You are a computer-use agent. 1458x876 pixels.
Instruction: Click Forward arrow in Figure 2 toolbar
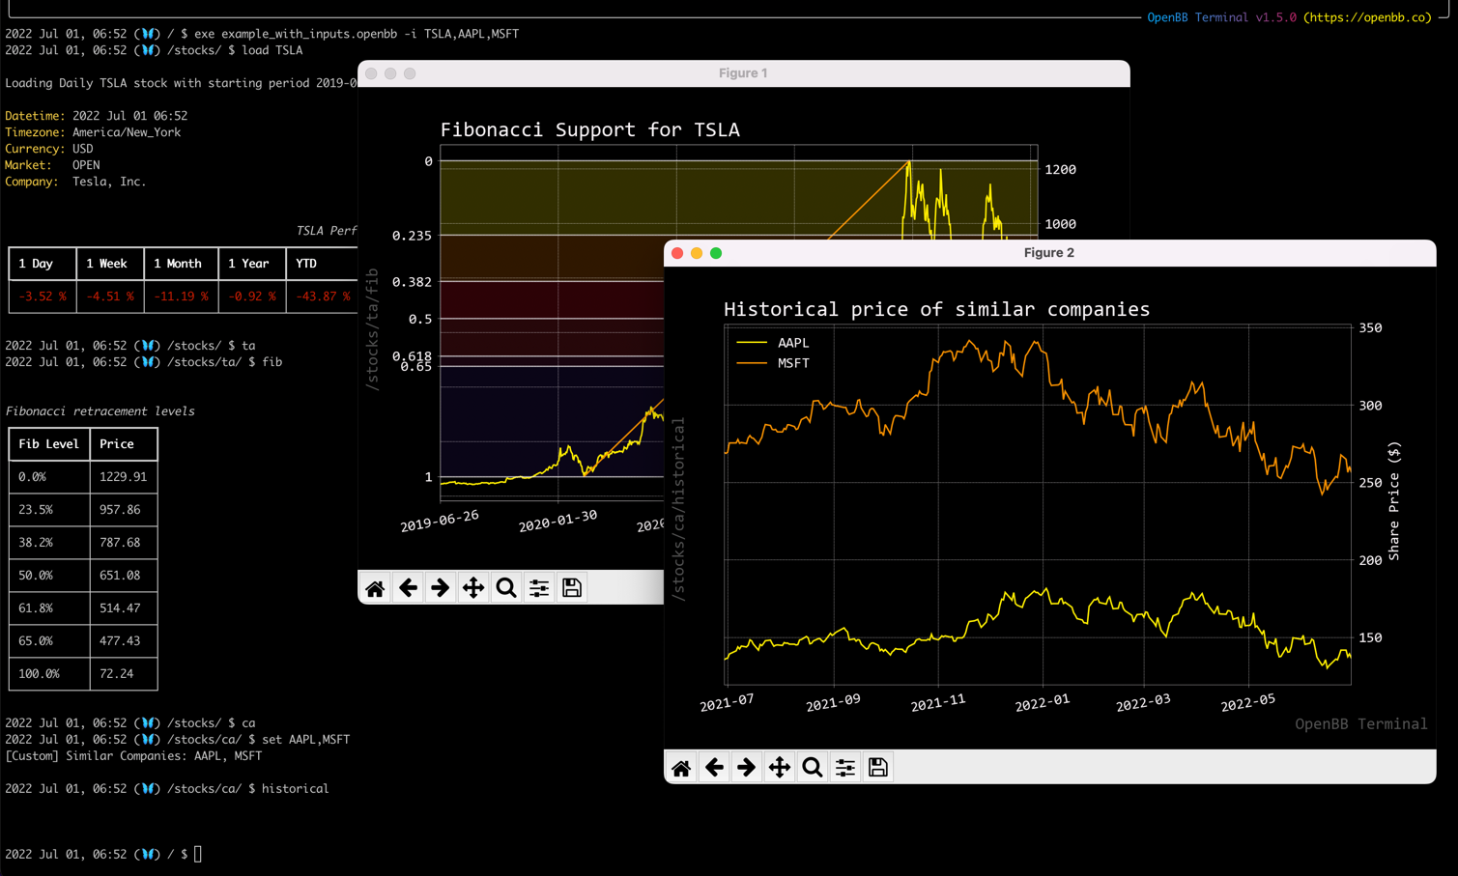coord(747,768)
